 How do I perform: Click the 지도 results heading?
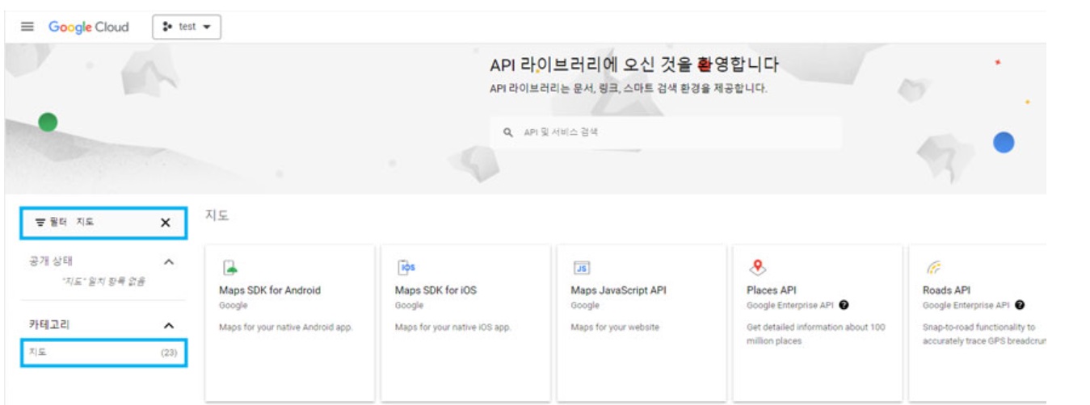click(x=217, y=215)
